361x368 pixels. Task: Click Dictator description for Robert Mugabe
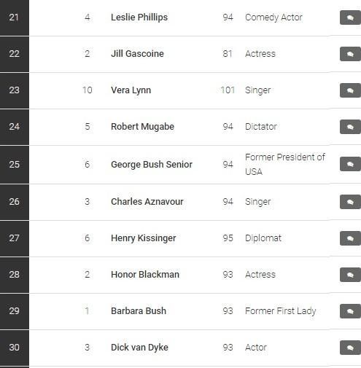[261, 127]
